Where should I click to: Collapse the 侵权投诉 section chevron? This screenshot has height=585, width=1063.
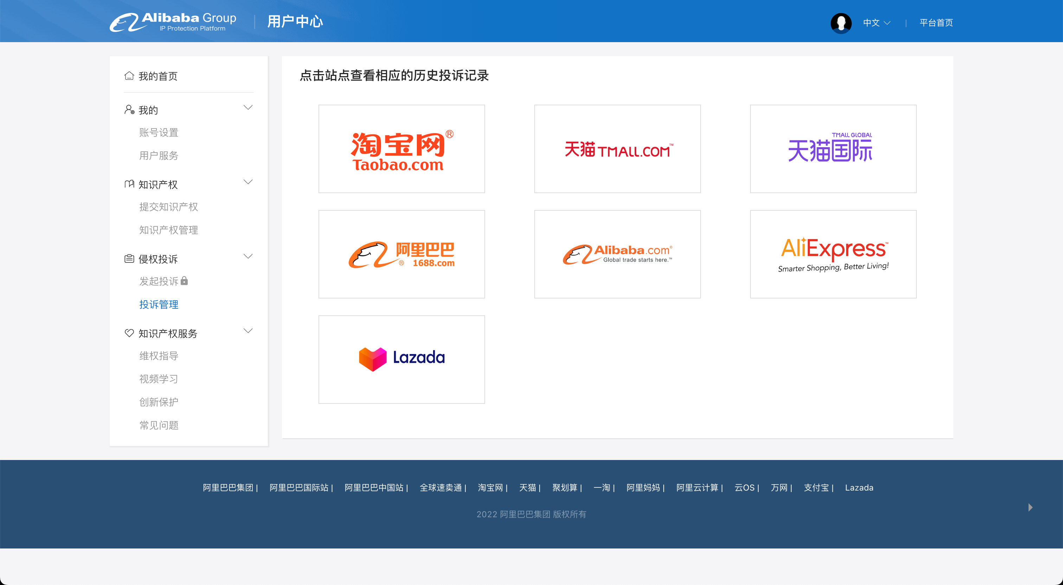(248, 256)
